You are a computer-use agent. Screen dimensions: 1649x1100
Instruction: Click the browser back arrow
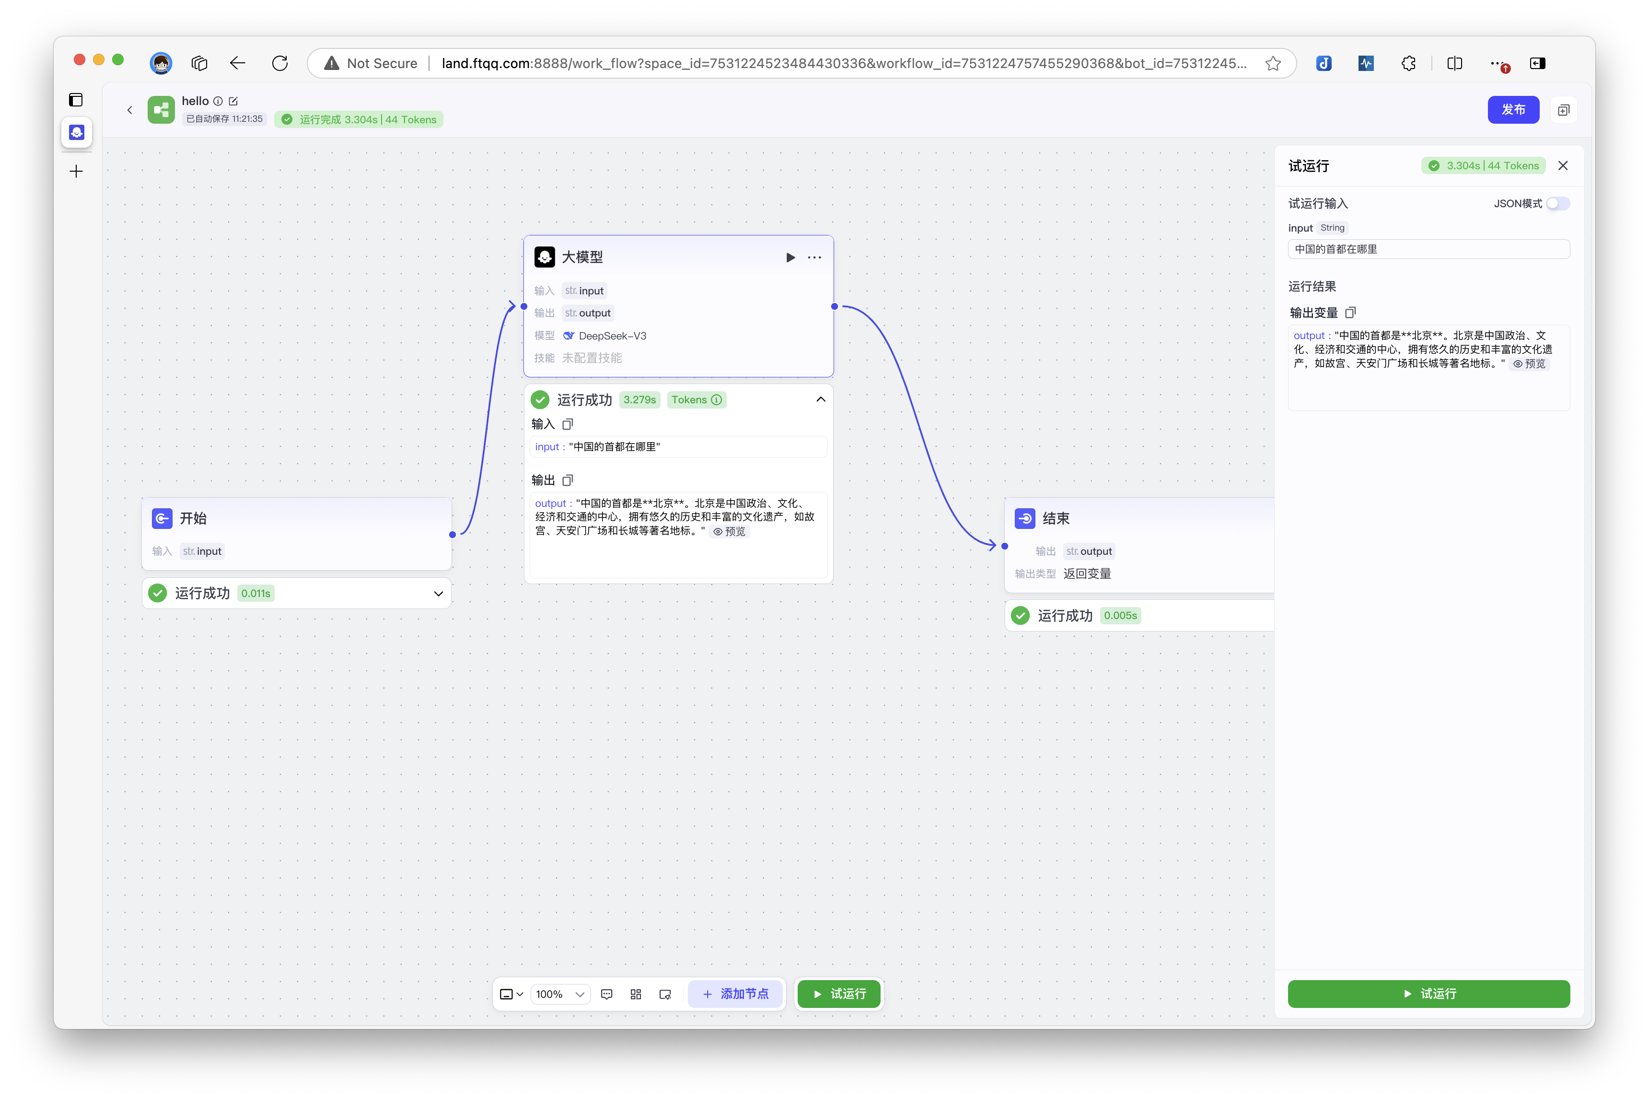click(238, 63)
